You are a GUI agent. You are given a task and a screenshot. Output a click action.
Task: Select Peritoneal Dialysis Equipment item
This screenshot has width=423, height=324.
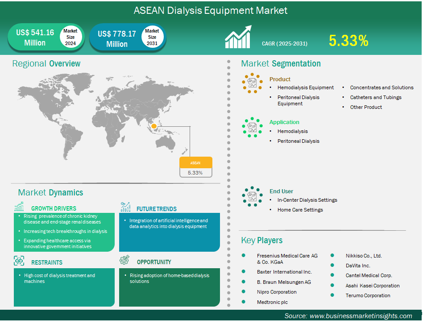click(298, 100)
